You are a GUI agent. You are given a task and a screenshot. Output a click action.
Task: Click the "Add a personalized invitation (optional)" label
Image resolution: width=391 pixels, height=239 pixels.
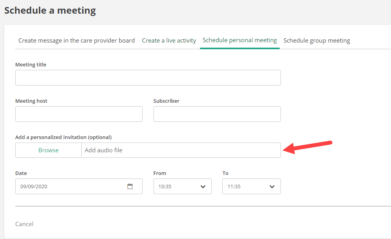click(x=63, y=137)
